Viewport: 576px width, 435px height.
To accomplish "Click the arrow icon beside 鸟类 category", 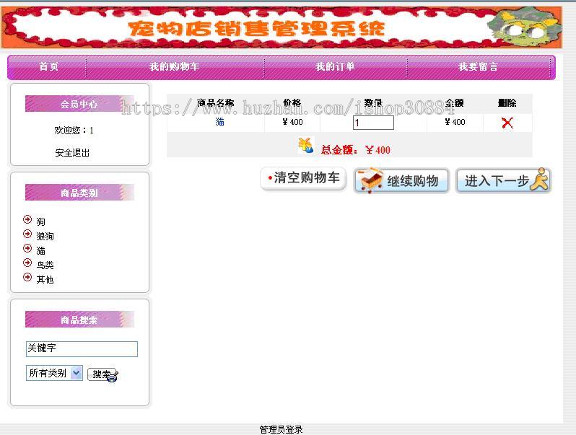I will coord(27,263).
